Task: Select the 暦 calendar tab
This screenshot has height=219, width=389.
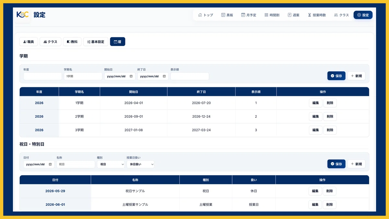Action: pyautogui.click(x=117, y=42)
